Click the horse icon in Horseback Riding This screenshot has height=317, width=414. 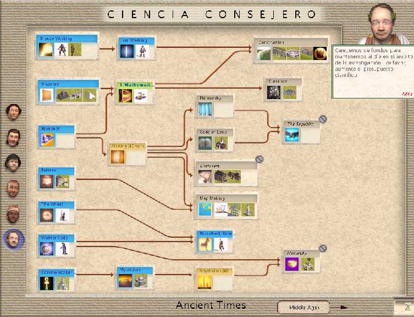tap(205, 245)
